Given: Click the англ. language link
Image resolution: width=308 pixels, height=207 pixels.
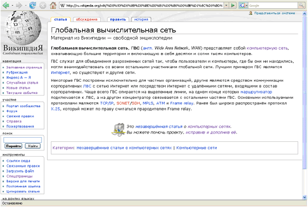Looking at the screenshot, I should tap(147, 48).
